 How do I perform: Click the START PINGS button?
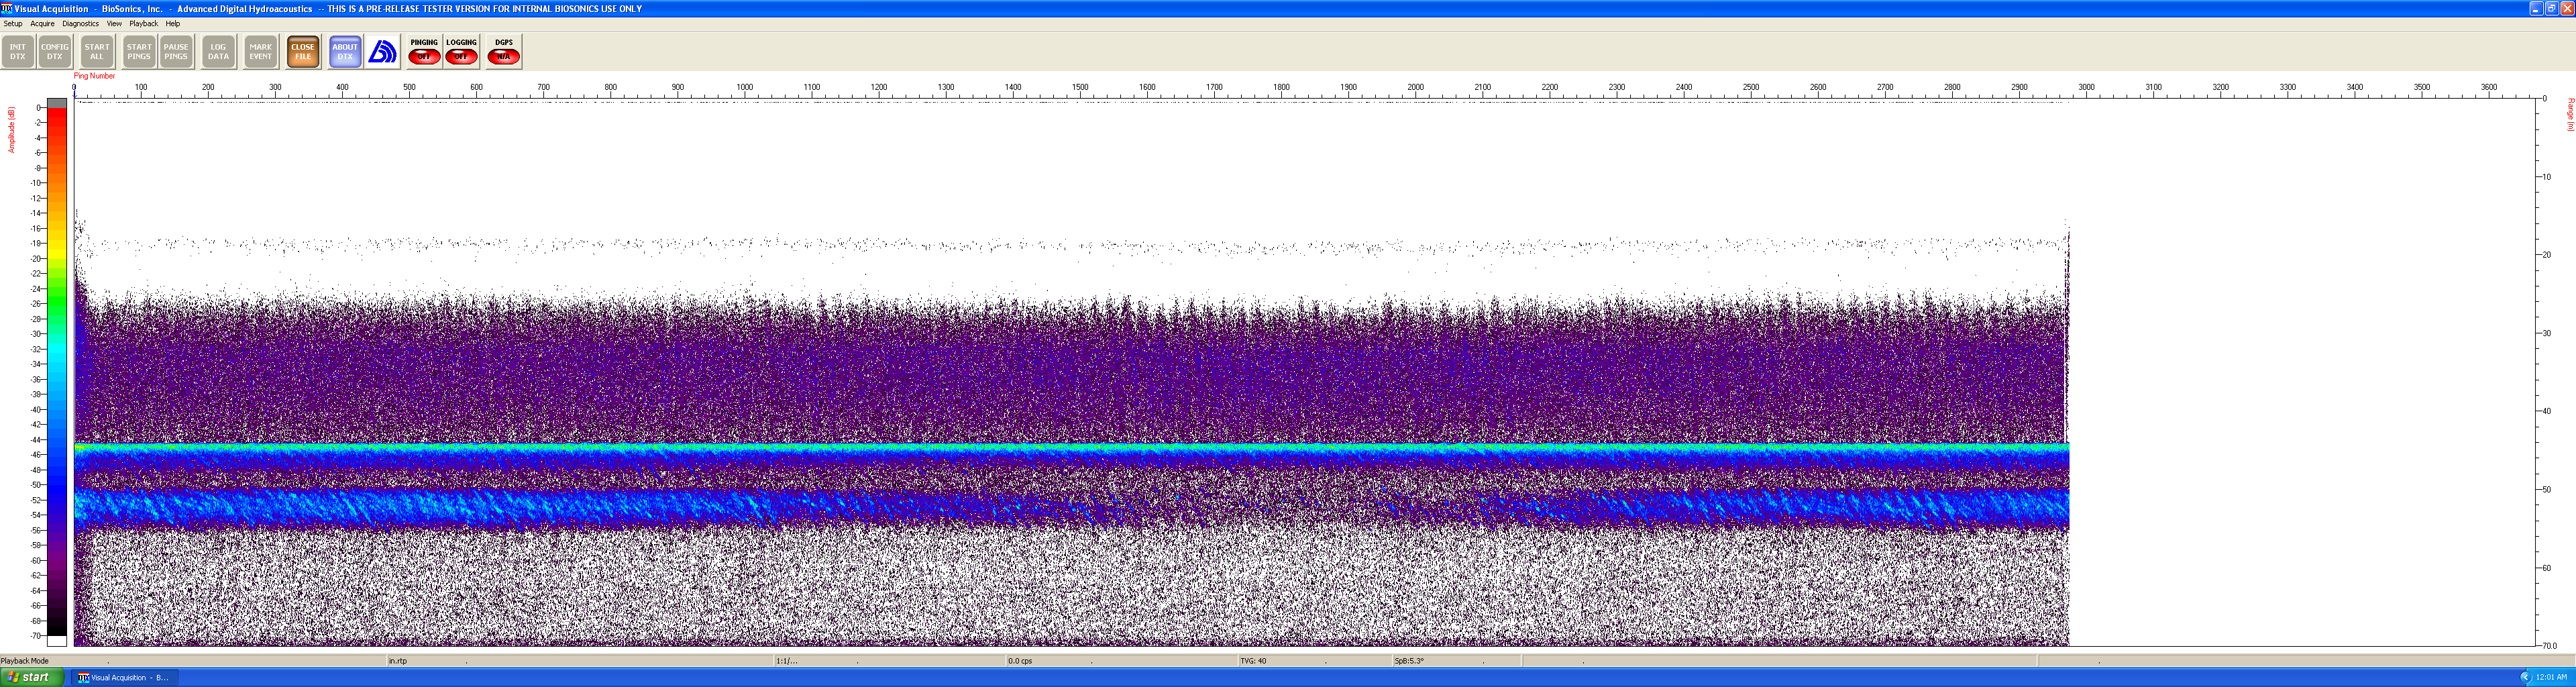[139, 52]
